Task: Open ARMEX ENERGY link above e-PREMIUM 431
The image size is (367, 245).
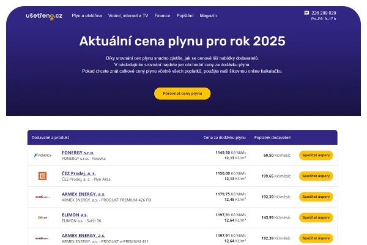Action: (x=84, y=235)
